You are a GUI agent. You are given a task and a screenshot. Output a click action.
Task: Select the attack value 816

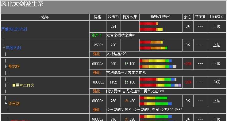point(113,119)
